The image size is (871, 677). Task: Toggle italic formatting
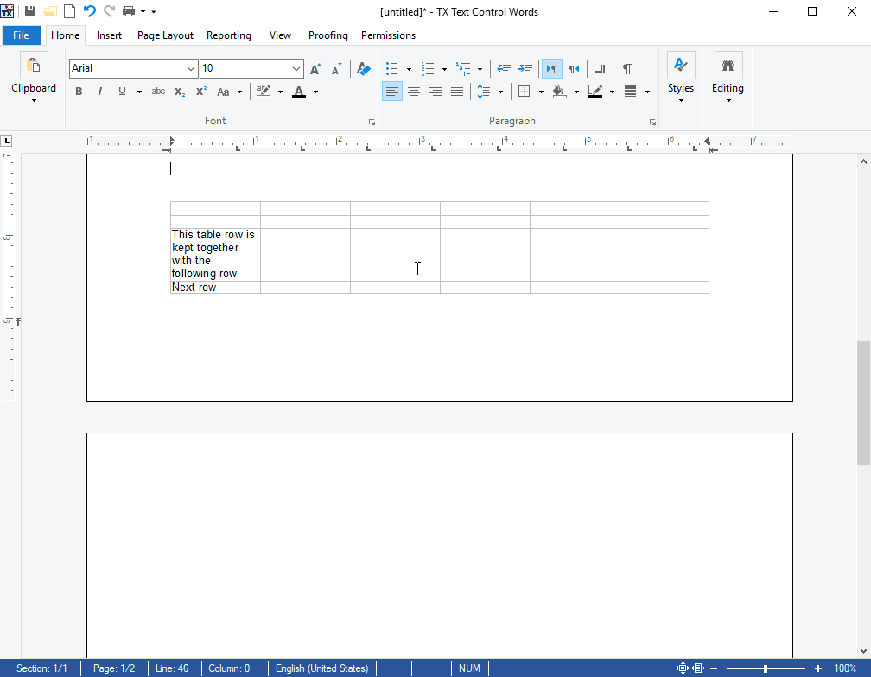click(x=99, y=92)
